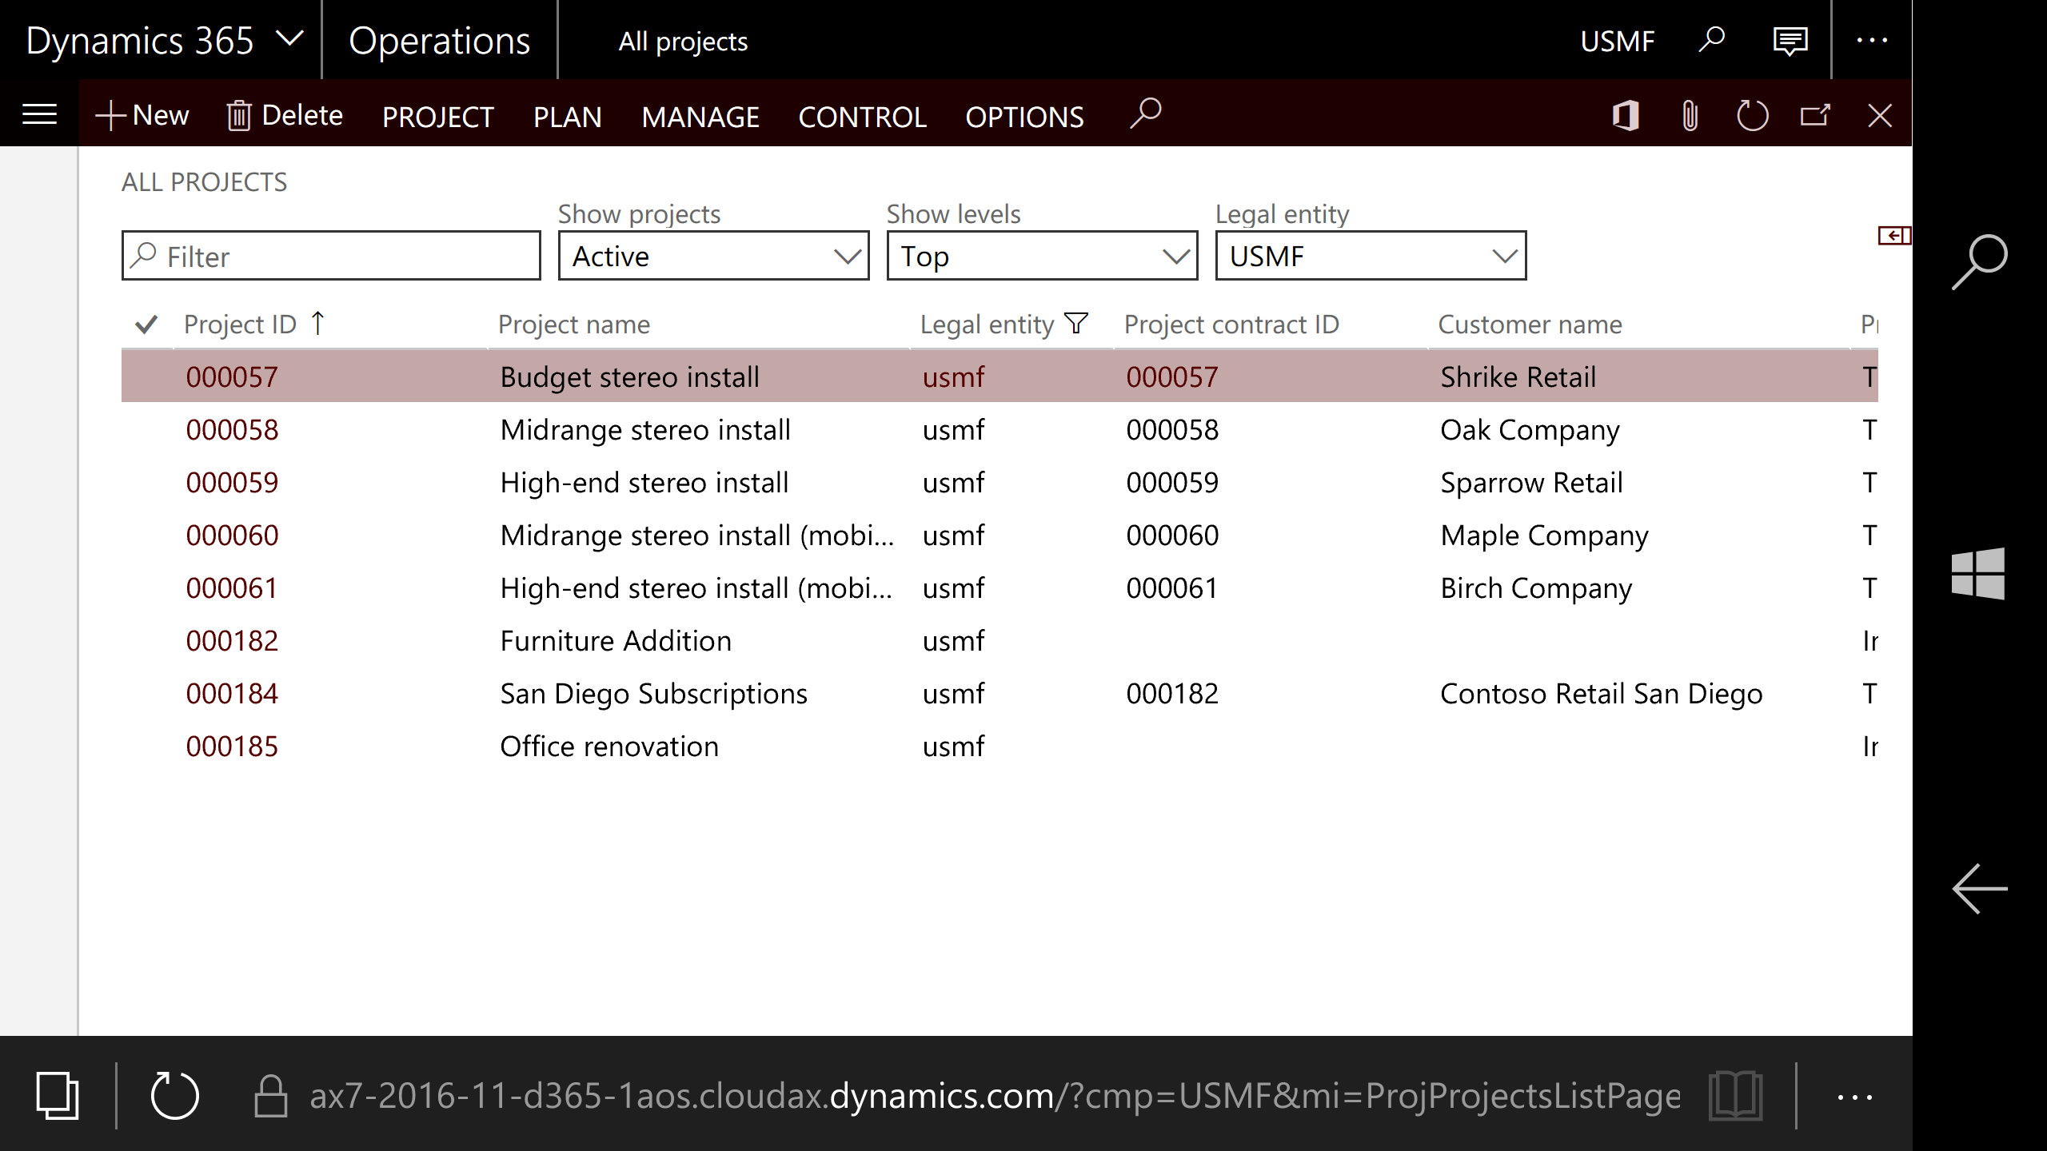This screenshot has width=2047, height=1151.
Task: Click the action bar search magnifier
Action: coord(1145,114)
